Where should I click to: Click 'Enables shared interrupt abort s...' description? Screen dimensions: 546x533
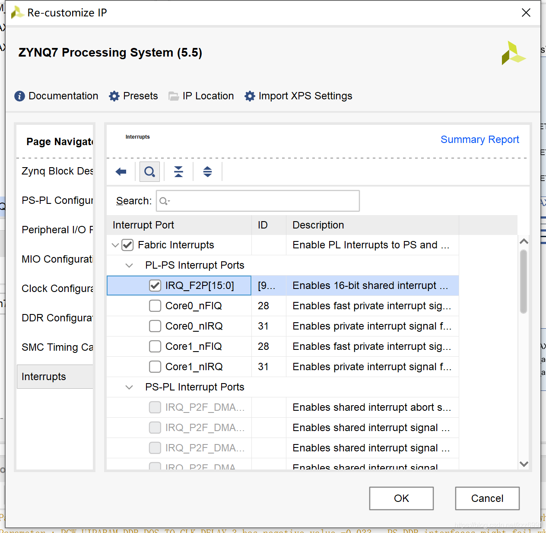click(x=371, y=407)
